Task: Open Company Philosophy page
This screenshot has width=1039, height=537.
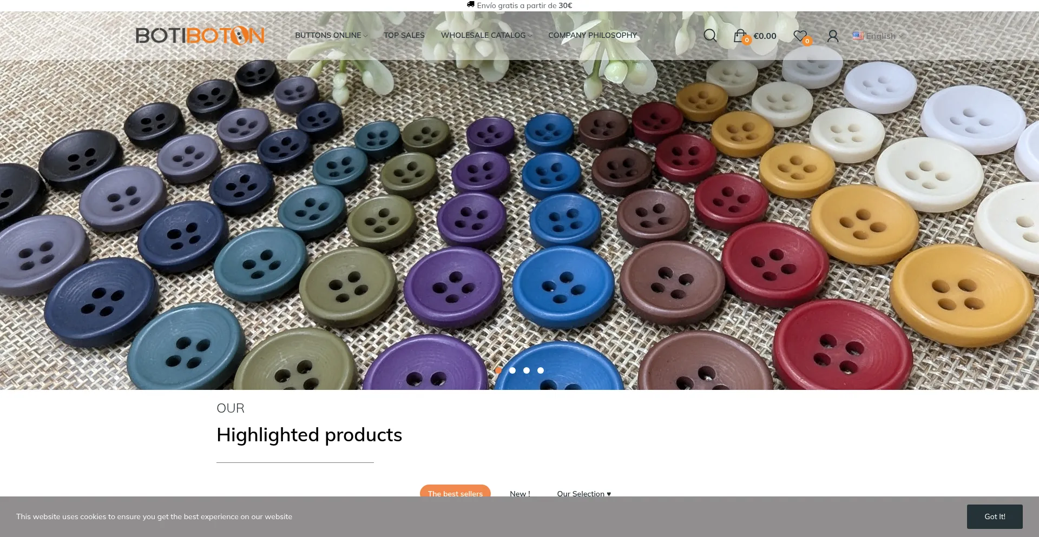Action: [x=593, y=35]
